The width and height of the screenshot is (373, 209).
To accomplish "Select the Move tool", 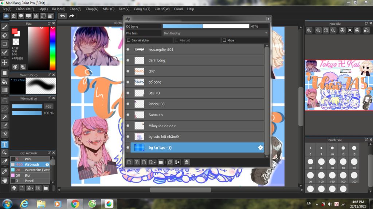I will point(4,63).
